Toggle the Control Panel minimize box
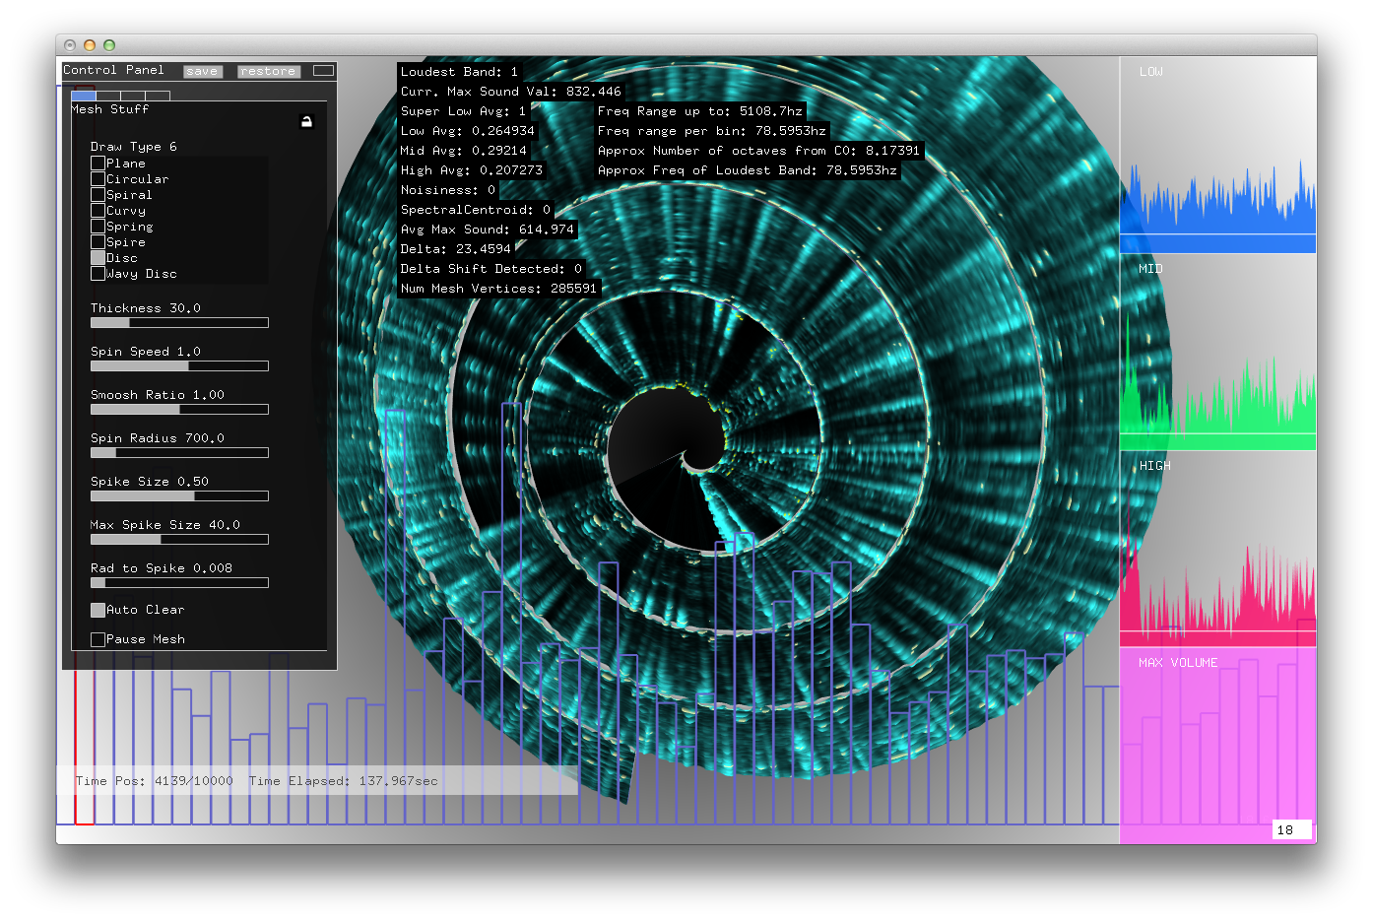Viewport: 1373px width, 922px height. (323, 71)
